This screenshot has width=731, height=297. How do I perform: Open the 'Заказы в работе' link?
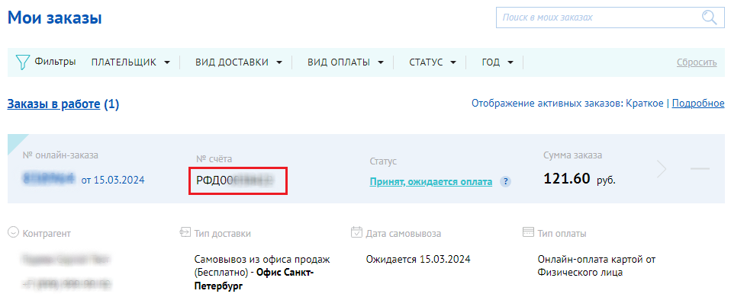(53, 104)
